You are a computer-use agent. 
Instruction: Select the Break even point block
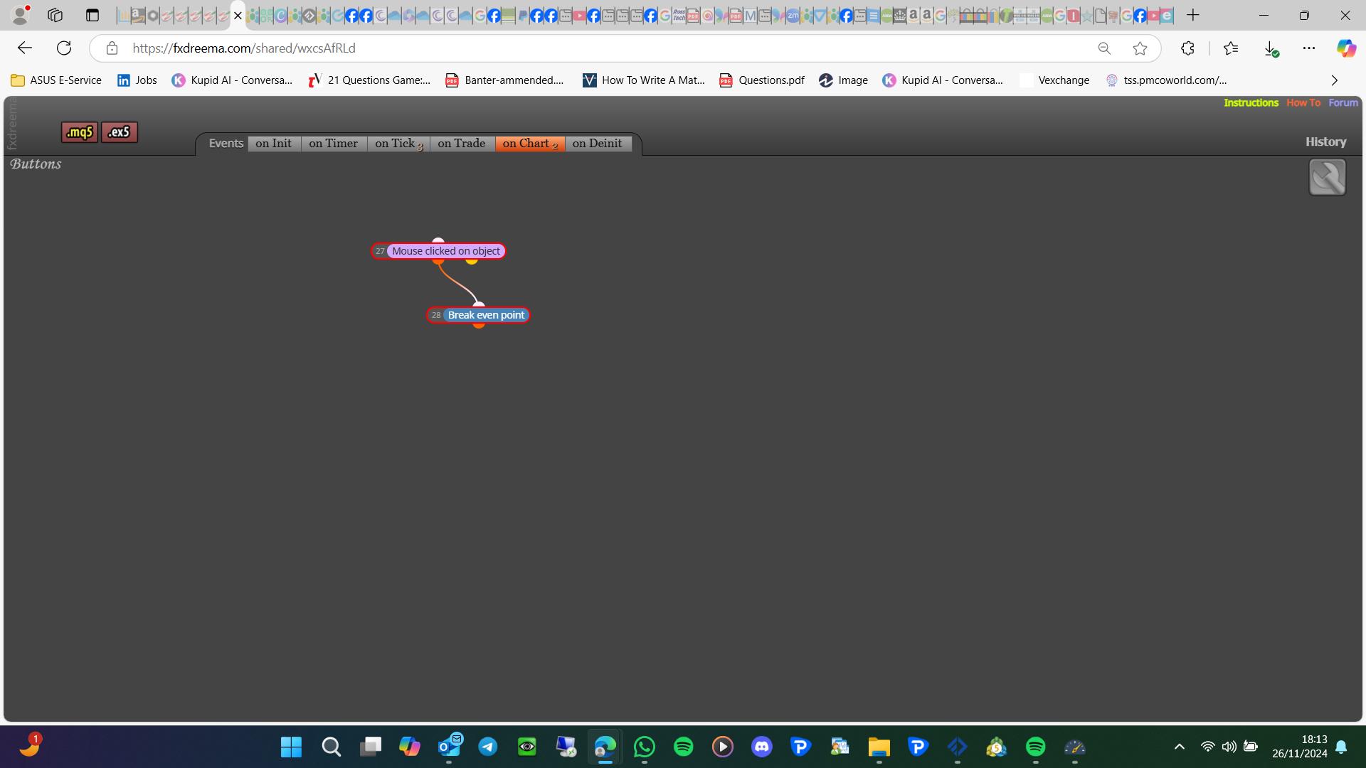[478, 315]
